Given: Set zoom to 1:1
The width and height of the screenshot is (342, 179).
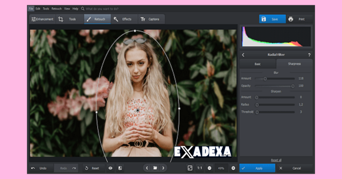Looking at the screenshot, I should point(200,168).
